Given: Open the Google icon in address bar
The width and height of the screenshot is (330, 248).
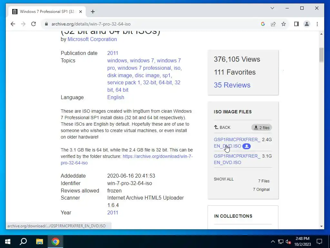Looking at the screenshot, I should 263,24.
